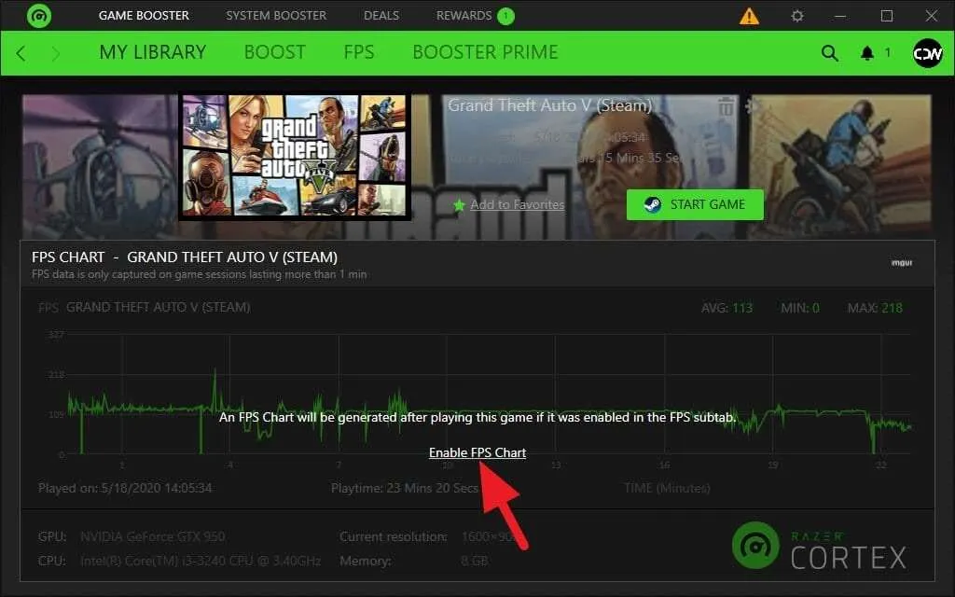955x597 pixels.
Task: Click the AVG: 113 value
Action: coord(727,308)
